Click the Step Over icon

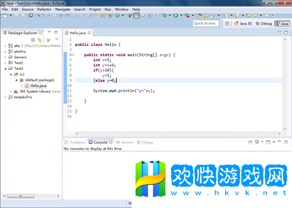coord(80,16)
